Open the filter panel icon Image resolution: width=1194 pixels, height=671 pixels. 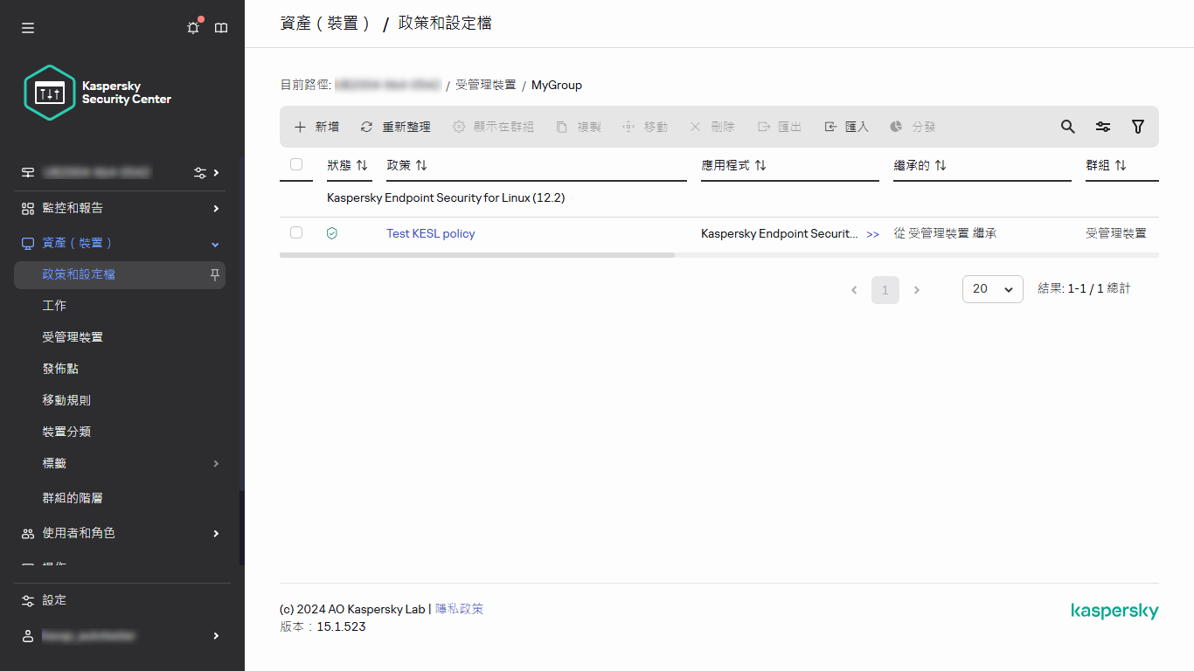coord(1137,127)
